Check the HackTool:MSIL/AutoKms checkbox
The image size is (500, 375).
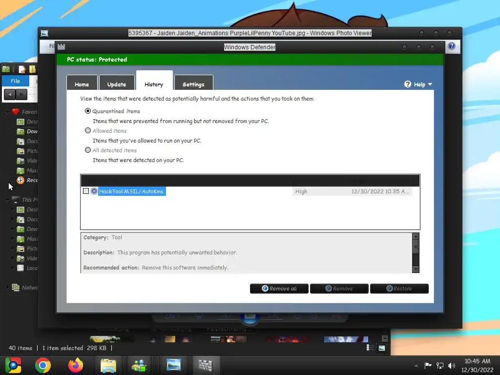point(86,191)
